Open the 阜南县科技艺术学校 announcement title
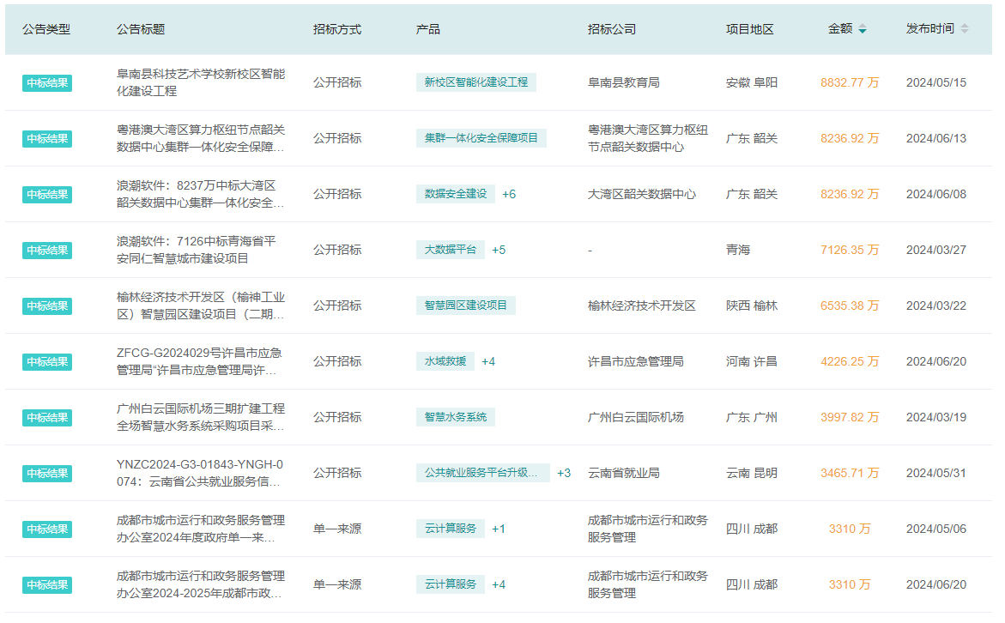This screenshot has height=623, width=1005. [x=200, y=82]
